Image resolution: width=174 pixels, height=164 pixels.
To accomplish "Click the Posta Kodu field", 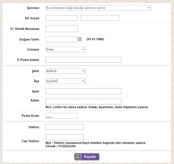I will pyautogui.click(x=61, y=116).
